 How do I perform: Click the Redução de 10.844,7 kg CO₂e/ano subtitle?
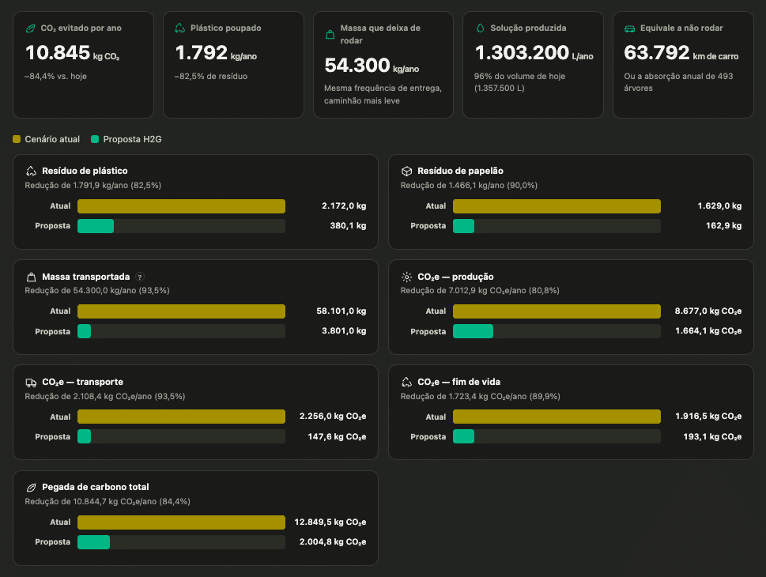pyautogui.click(x=108, y=502)
